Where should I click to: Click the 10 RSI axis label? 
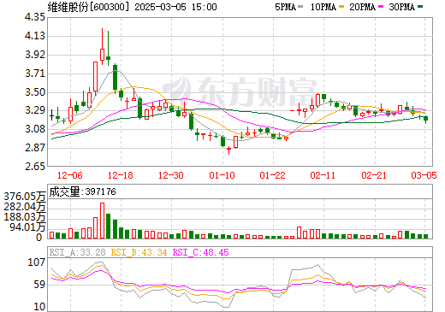coord(39,307)
